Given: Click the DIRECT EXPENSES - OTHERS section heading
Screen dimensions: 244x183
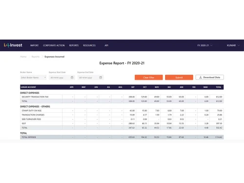Looking at the screenshot, I should coord(35,106).
